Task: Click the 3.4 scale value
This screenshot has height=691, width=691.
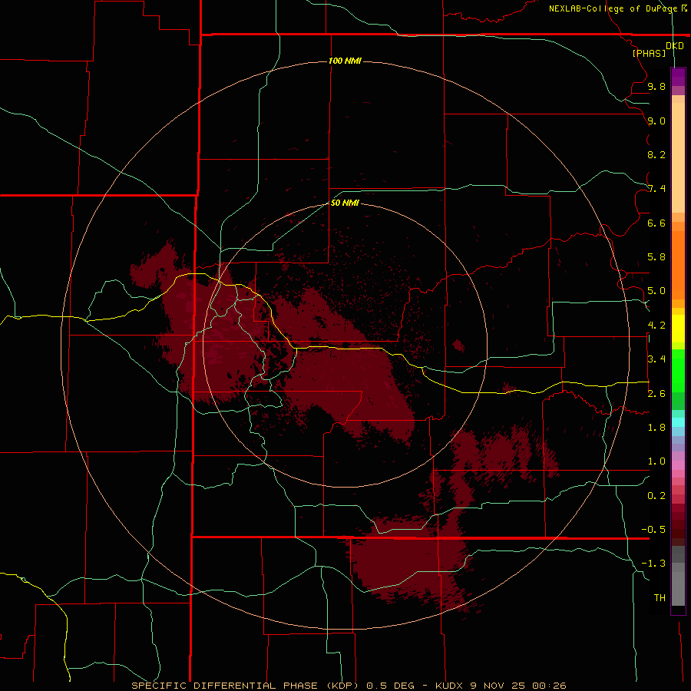Action: [x=656, y=359]
